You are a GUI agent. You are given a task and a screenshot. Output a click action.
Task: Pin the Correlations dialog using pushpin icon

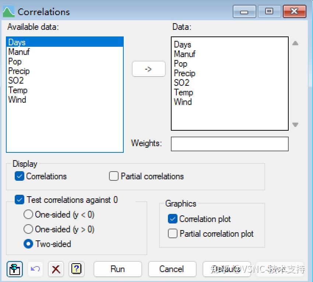pos(15,269)
